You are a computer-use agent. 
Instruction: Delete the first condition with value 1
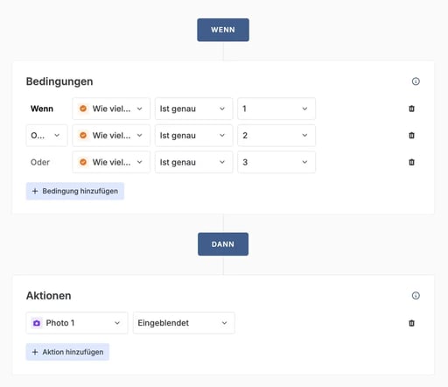click(411, 109)
